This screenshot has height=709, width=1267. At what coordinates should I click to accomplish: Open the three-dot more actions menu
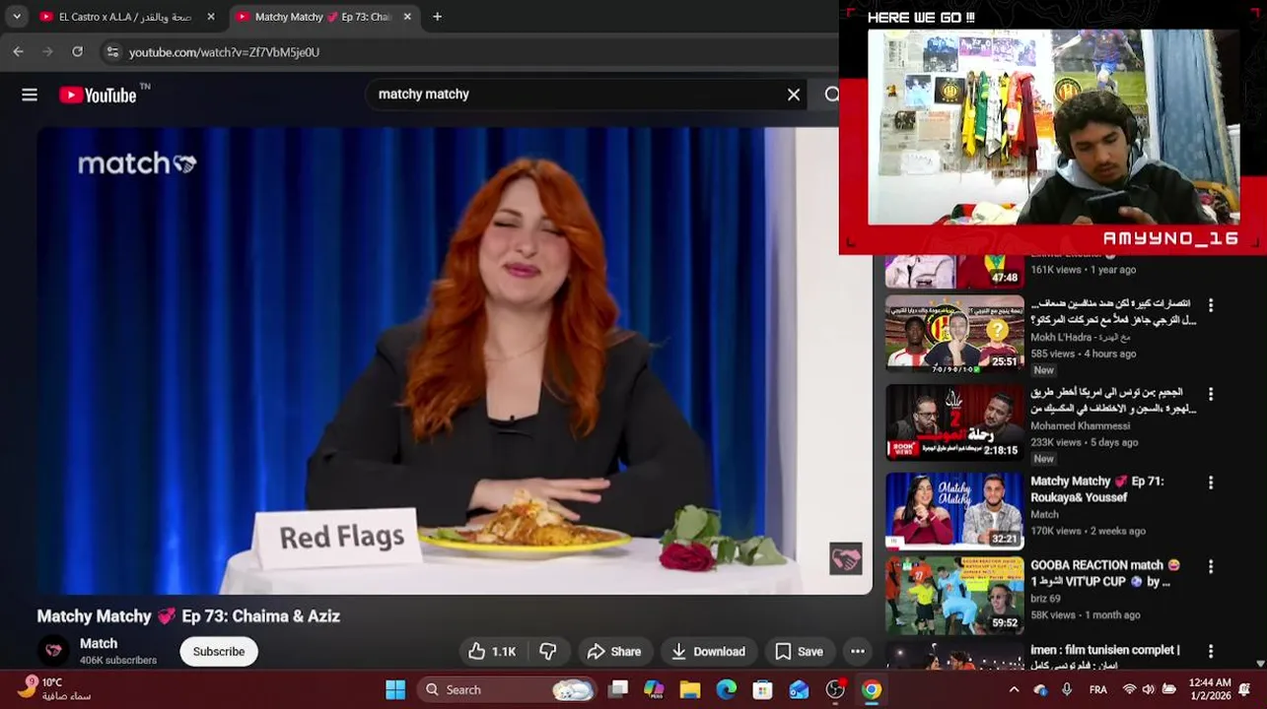[x=858, y=651]
